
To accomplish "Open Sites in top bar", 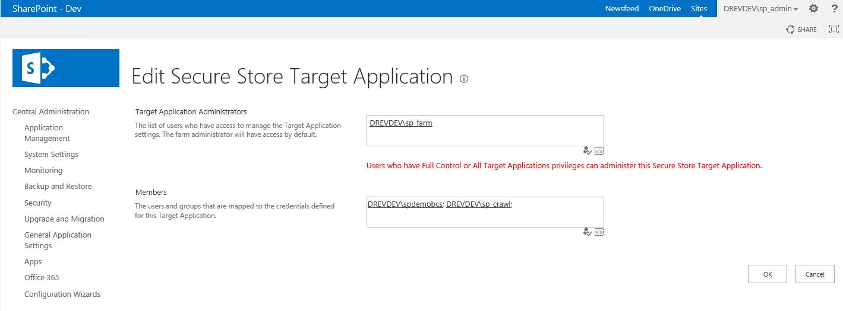I will coord(699,9).
